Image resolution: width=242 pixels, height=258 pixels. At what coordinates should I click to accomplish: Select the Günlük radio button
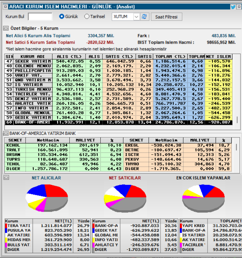tap(62, 17)
